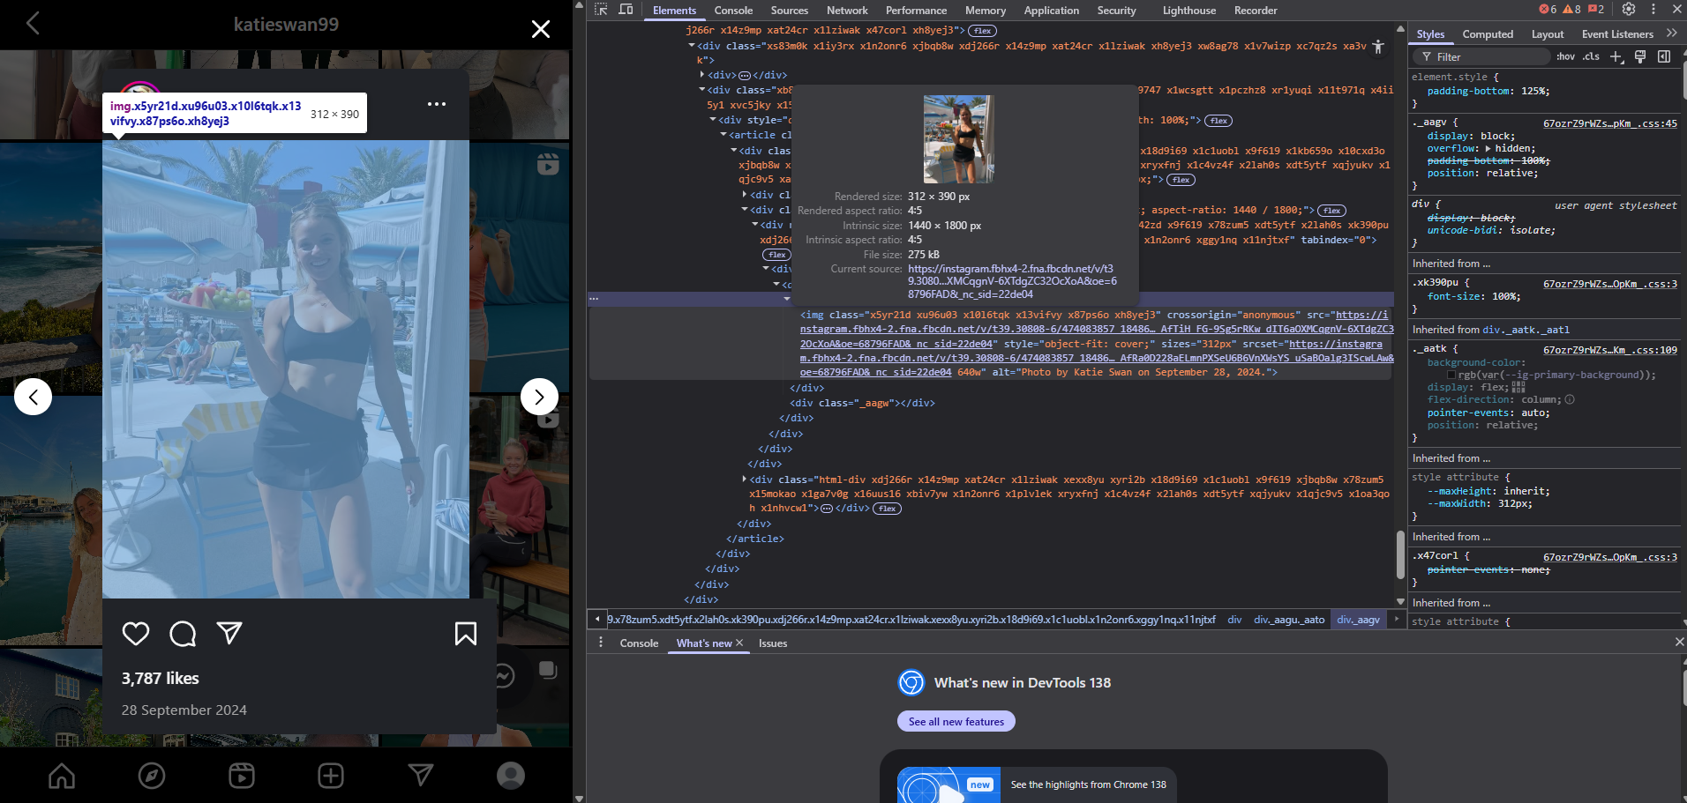Viewport: 1687px width, 803px height.
Task: Open the post's three-dot options menu
Action: pos(437,104)
